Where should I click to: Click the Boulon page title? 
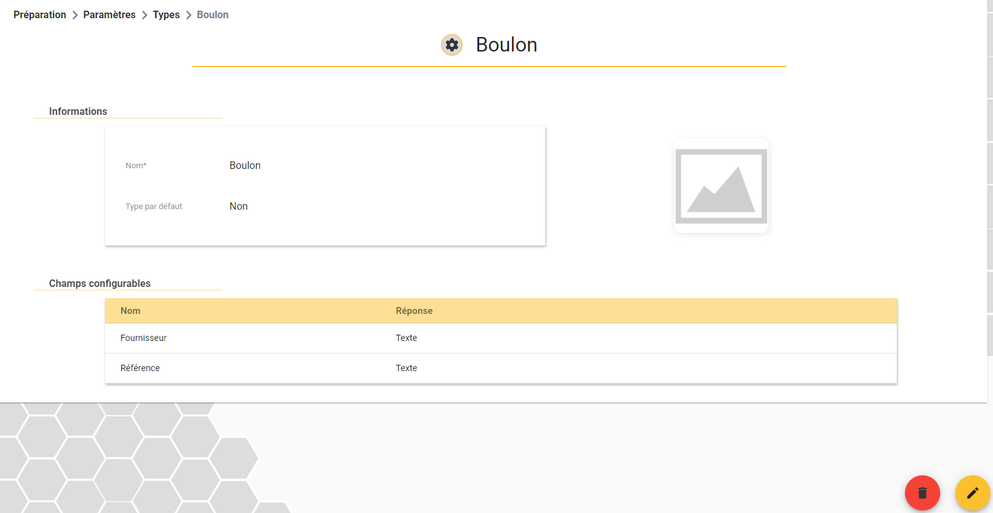(x=506, y=45)
